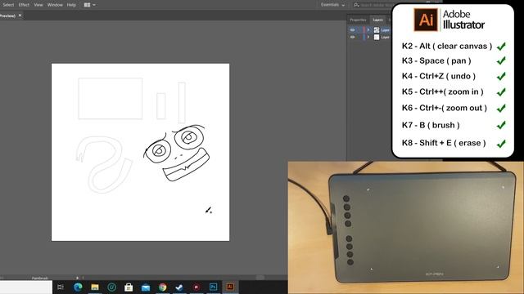This screenshot has height=294, width=524.
Task: Open the Window menu
Action: 55,5
